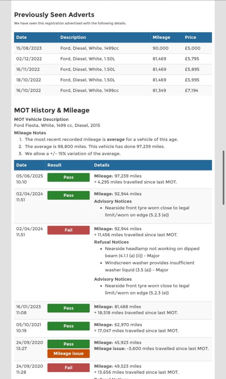The image size is (226, 379).
Task: Click the Fail badge for 02/04/2024
Action: pos(68,230)
